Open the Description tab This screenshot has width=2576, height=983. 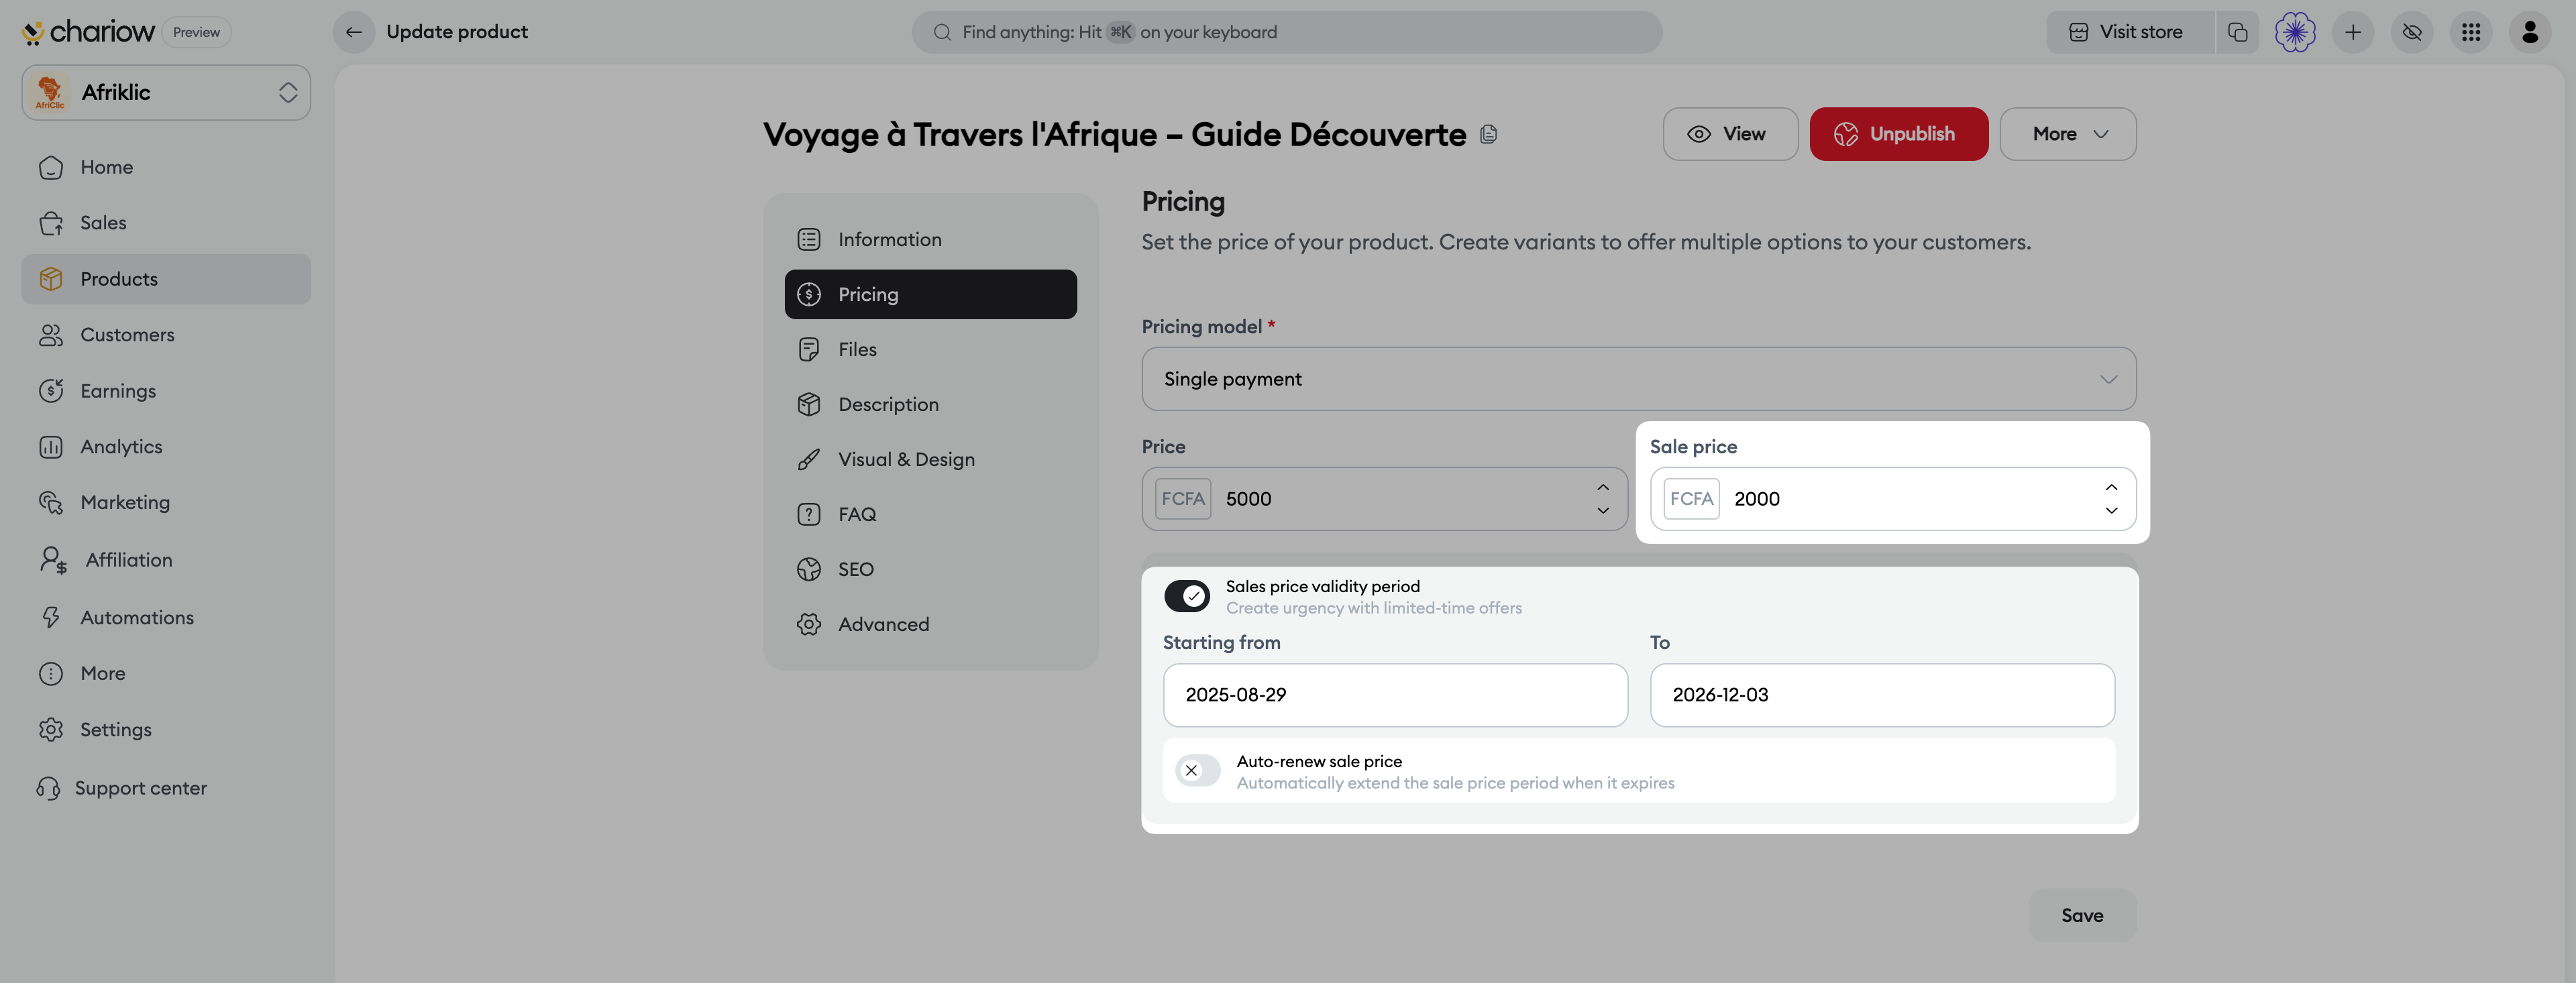930,404
